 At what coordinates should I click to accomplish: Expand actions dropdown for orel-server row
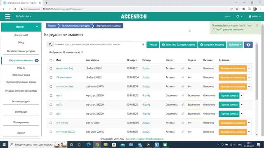pyautogui.click(x=249, y=123)
